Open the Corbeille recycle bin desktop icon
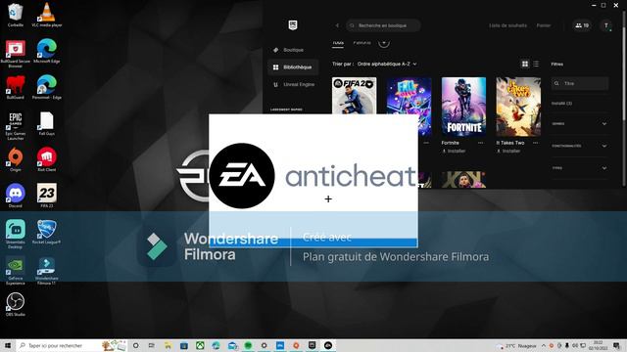This screenshot has width=627, height=352. click(16, 15)
